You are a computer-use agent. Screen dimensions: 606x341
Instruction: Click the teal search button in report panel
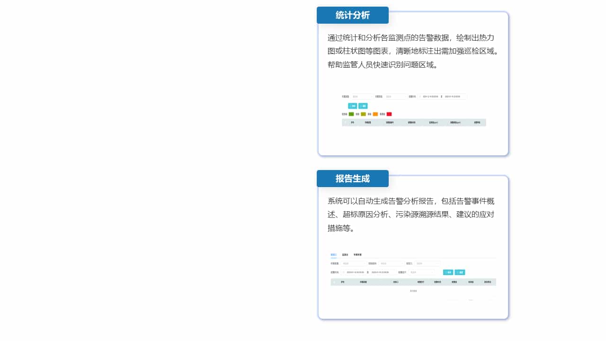(x=448, y=272)
